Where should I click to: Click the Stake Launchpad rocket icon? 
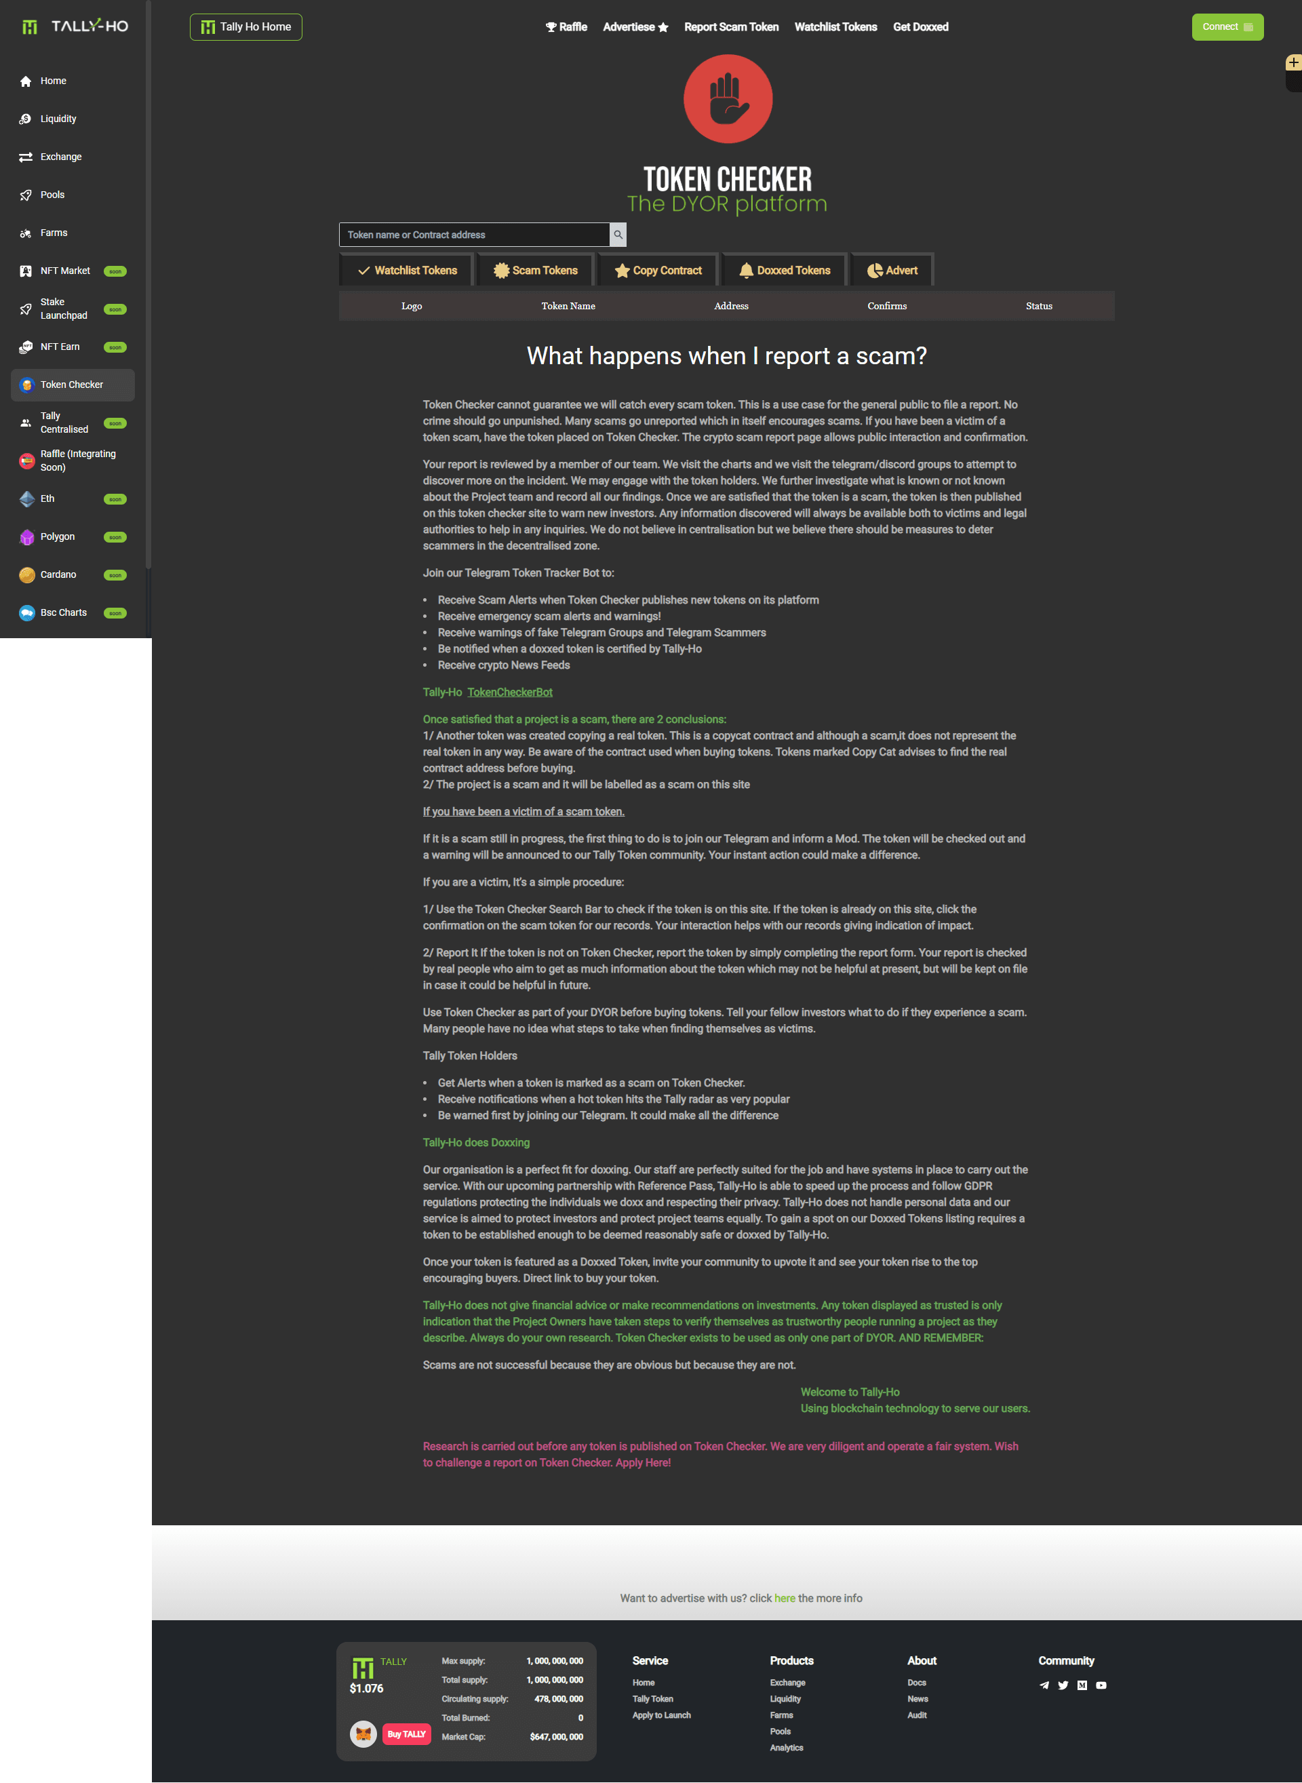pyautogui.click(x=26, y=309)
